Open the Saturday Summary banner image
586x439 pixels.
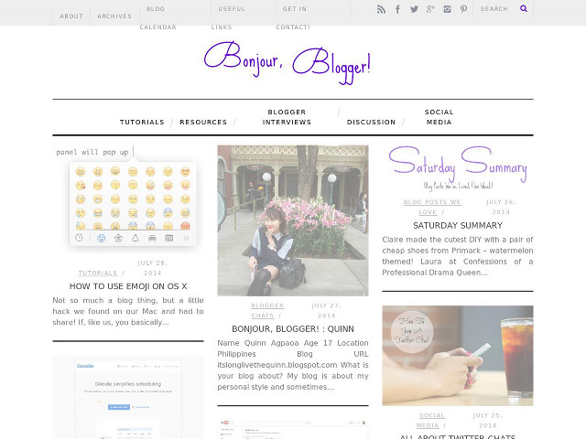(x=458, y=167)
